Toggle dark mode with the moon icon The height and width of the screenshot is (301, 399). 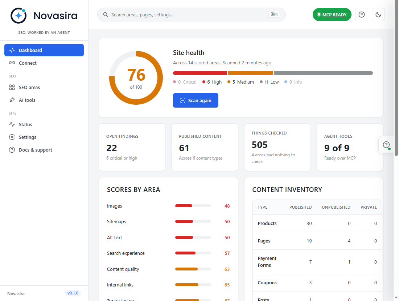(378, 15)
